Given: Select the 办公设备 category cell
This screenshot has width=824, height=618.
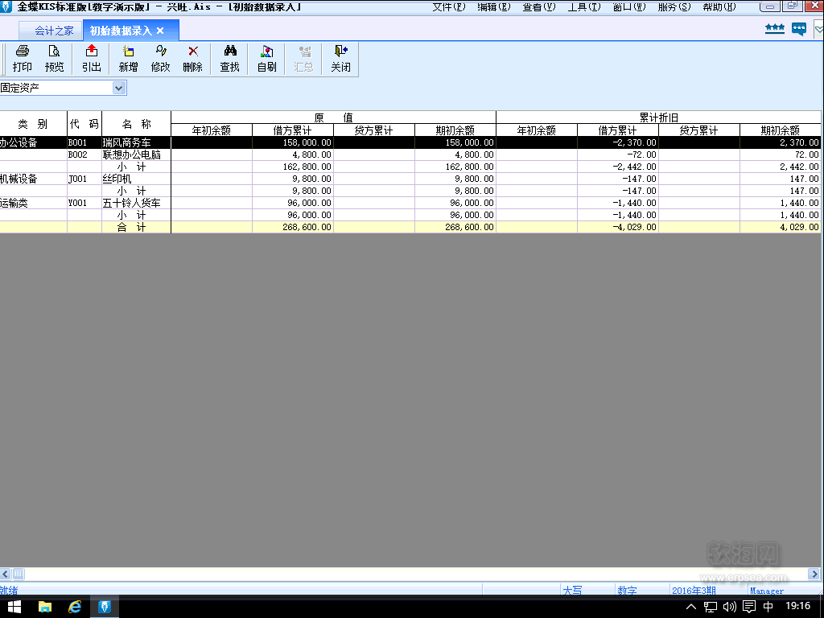Looking at the screenshot, I should (34, 142).
